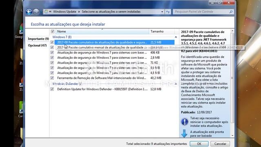261x147 pixels.
Task: Toggle the select-all checkbox beside Nome
Action: coord(53,31)
